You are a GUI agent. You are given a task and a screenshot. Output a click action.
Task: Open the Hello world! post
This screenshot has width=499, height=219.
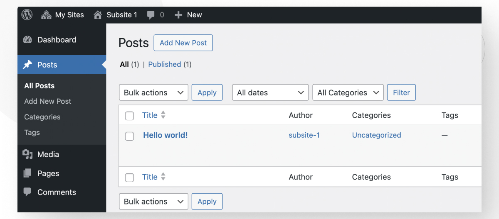[166, 135]
